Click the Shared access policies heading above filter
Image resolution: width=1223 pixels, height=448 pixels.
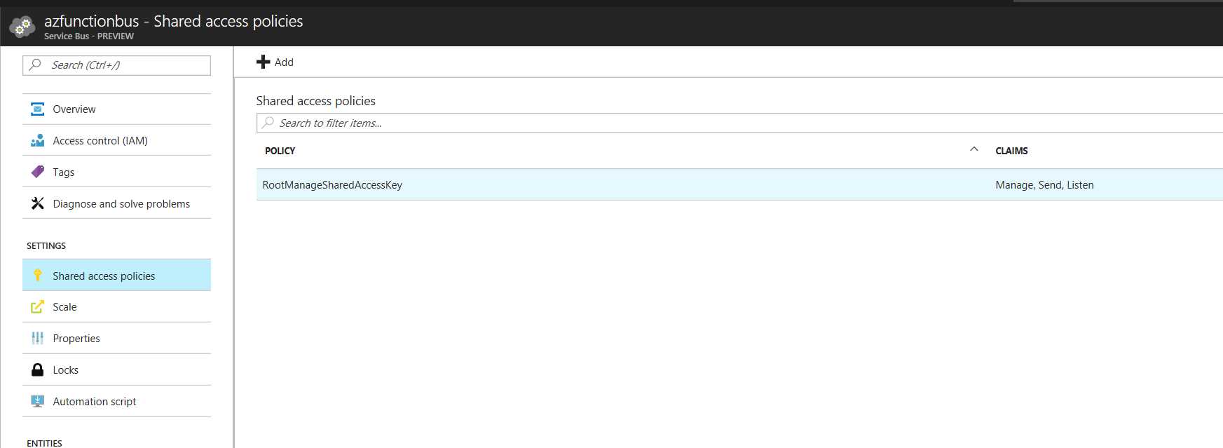316,101
